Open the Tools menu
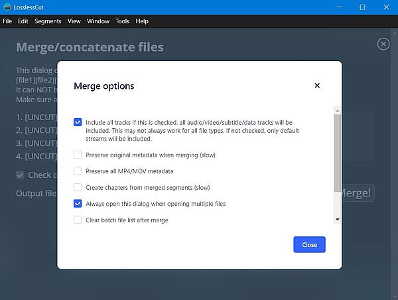The height and width of the screenshot is (300, 398). [122, 21]
